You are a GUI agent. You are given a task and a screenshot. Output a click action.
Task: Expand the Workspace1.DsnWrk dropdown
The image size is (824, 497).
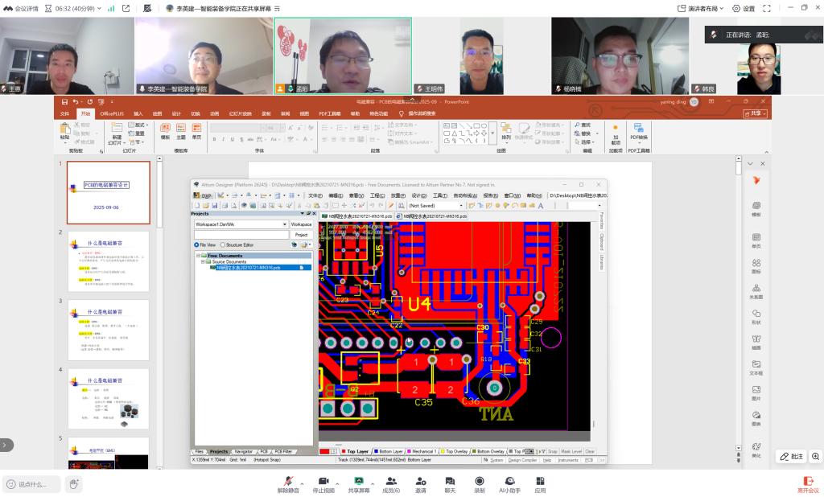pos(284,224)
